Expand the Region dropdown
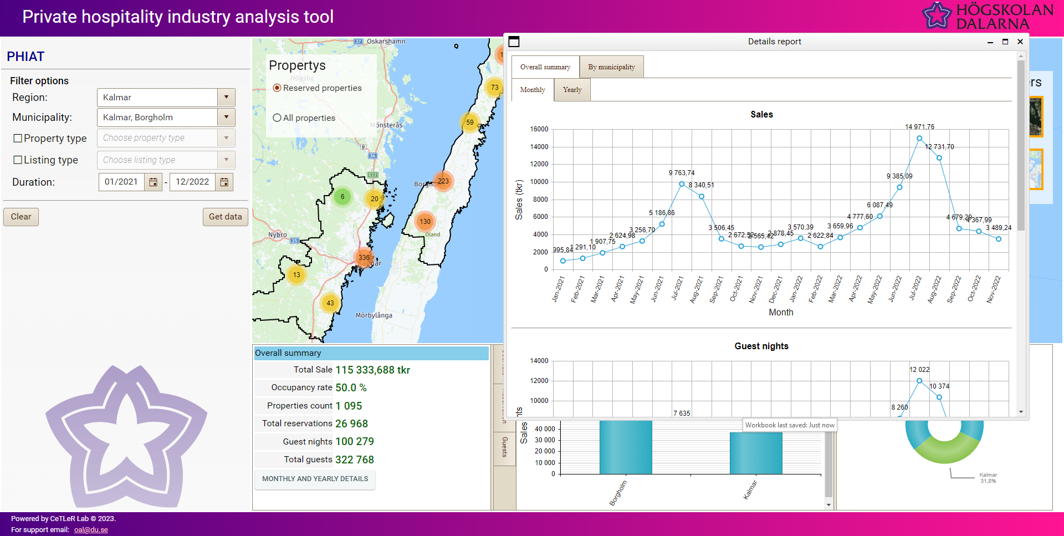The image size is (1064, 536). click(226, 98)
